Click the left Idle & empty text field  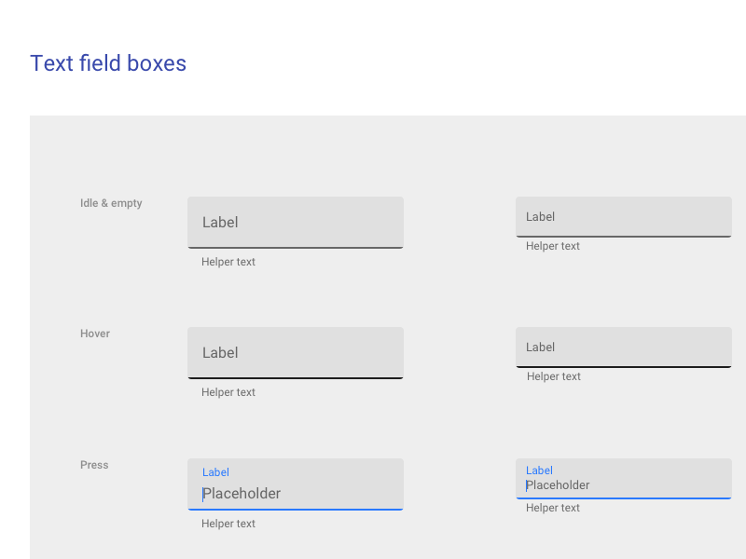click(295, 222)
